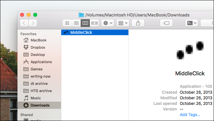This screenshot has width=214, height=121.
Task: Minimize the Finder window with yellow button
Action: coord(29,15)
